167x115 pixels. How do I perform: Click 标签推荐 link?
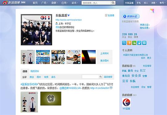pyautogui.click(x=147, y=66)
